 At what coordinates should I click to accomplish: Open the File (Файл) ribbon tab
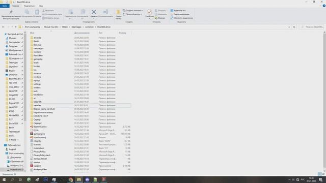tap(5, 6)
